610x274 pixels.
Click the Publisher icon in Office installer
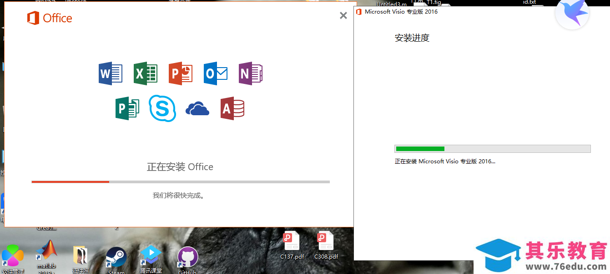[x=127, y=108]
